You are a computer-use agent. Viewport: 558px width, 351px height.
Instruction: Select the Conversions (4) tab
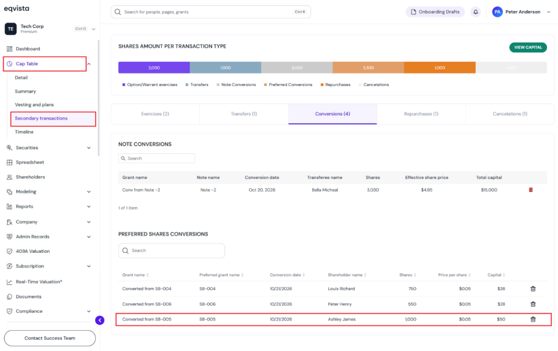tap(332, 114)
